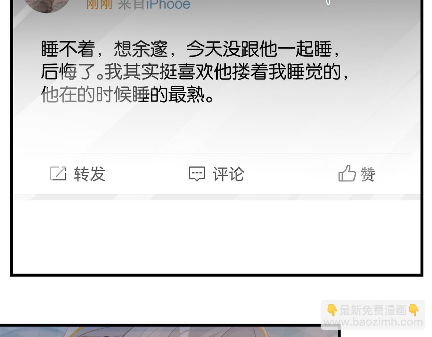
Task: Click empty white area below action bar
Action: click(217, 236)
